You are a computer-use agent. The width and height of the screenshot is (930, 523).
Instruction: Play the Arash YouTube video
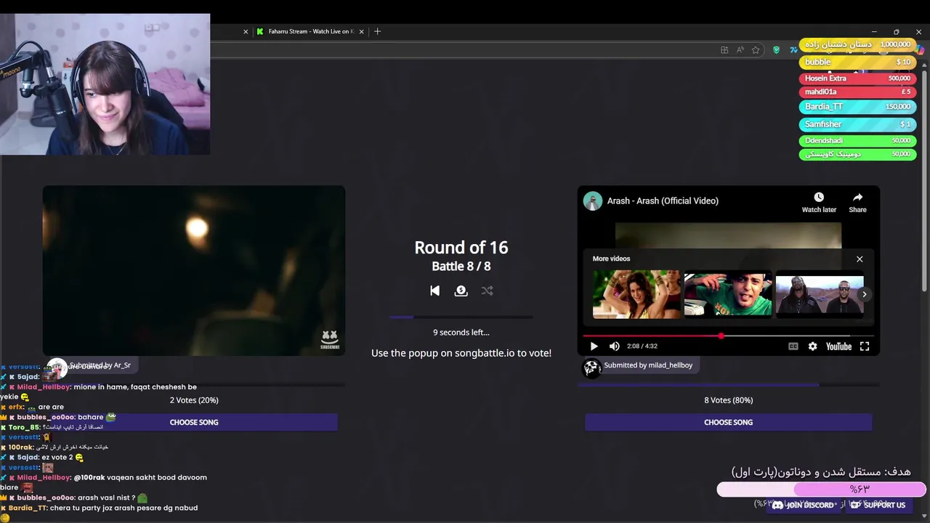594,346
